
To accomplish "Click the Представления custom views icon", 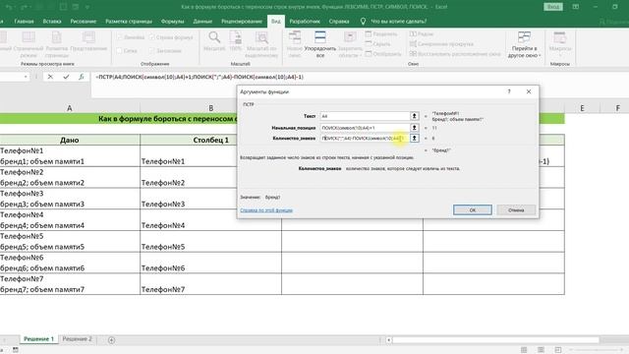I will [x=88, y=41].
